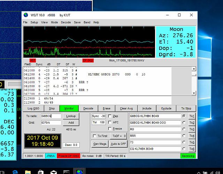Open Microsoft Edge from the taskbar
This screenshot has width=223, height=174.
point(15,172)
